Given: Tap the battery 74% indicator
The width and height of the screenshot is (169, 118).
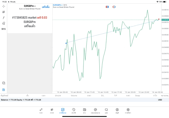Looking at the screenshot, I should pyautogui.click(x=163, y=2).
